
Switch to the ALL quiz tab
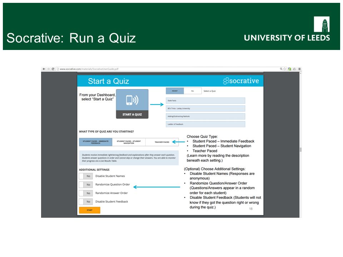pos(193,91)
